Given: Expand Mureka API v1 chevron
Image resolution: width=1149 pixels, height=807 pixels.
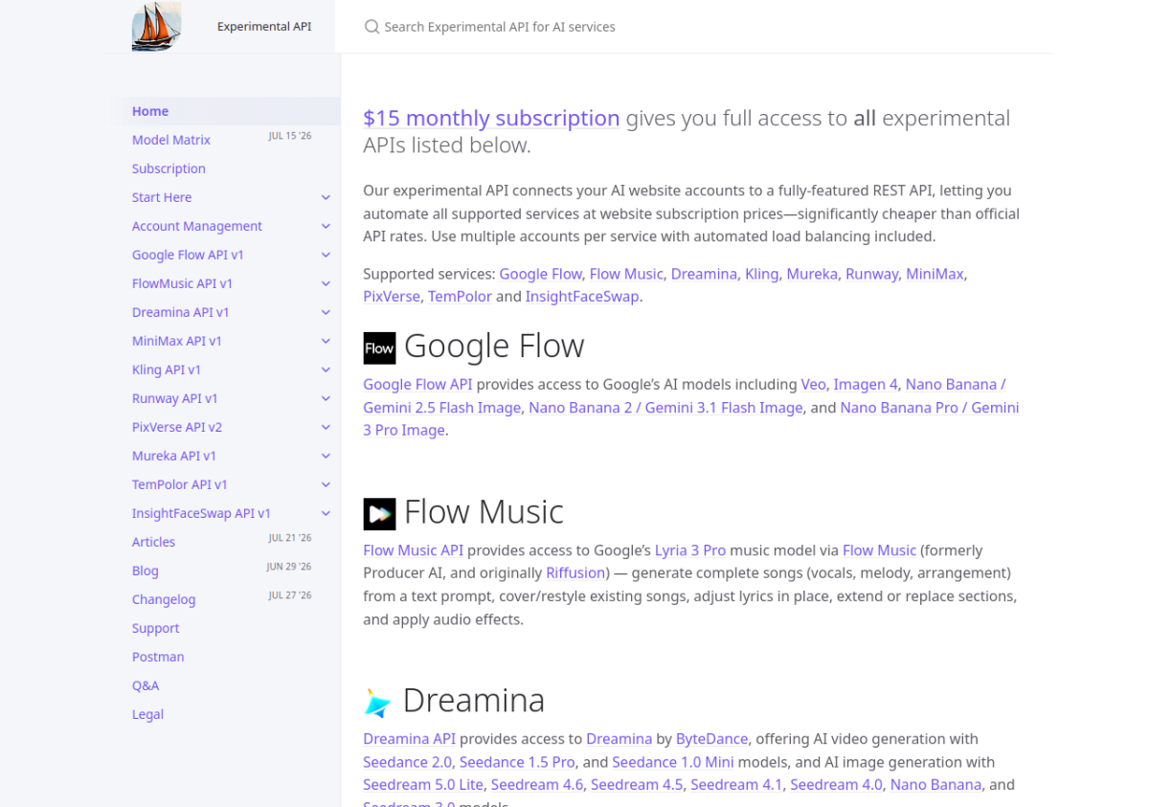Looking at the screenshot, I should click(326, 456).
